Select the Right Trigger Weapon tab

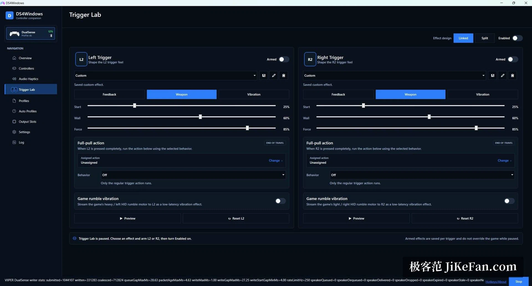point(410,94)
